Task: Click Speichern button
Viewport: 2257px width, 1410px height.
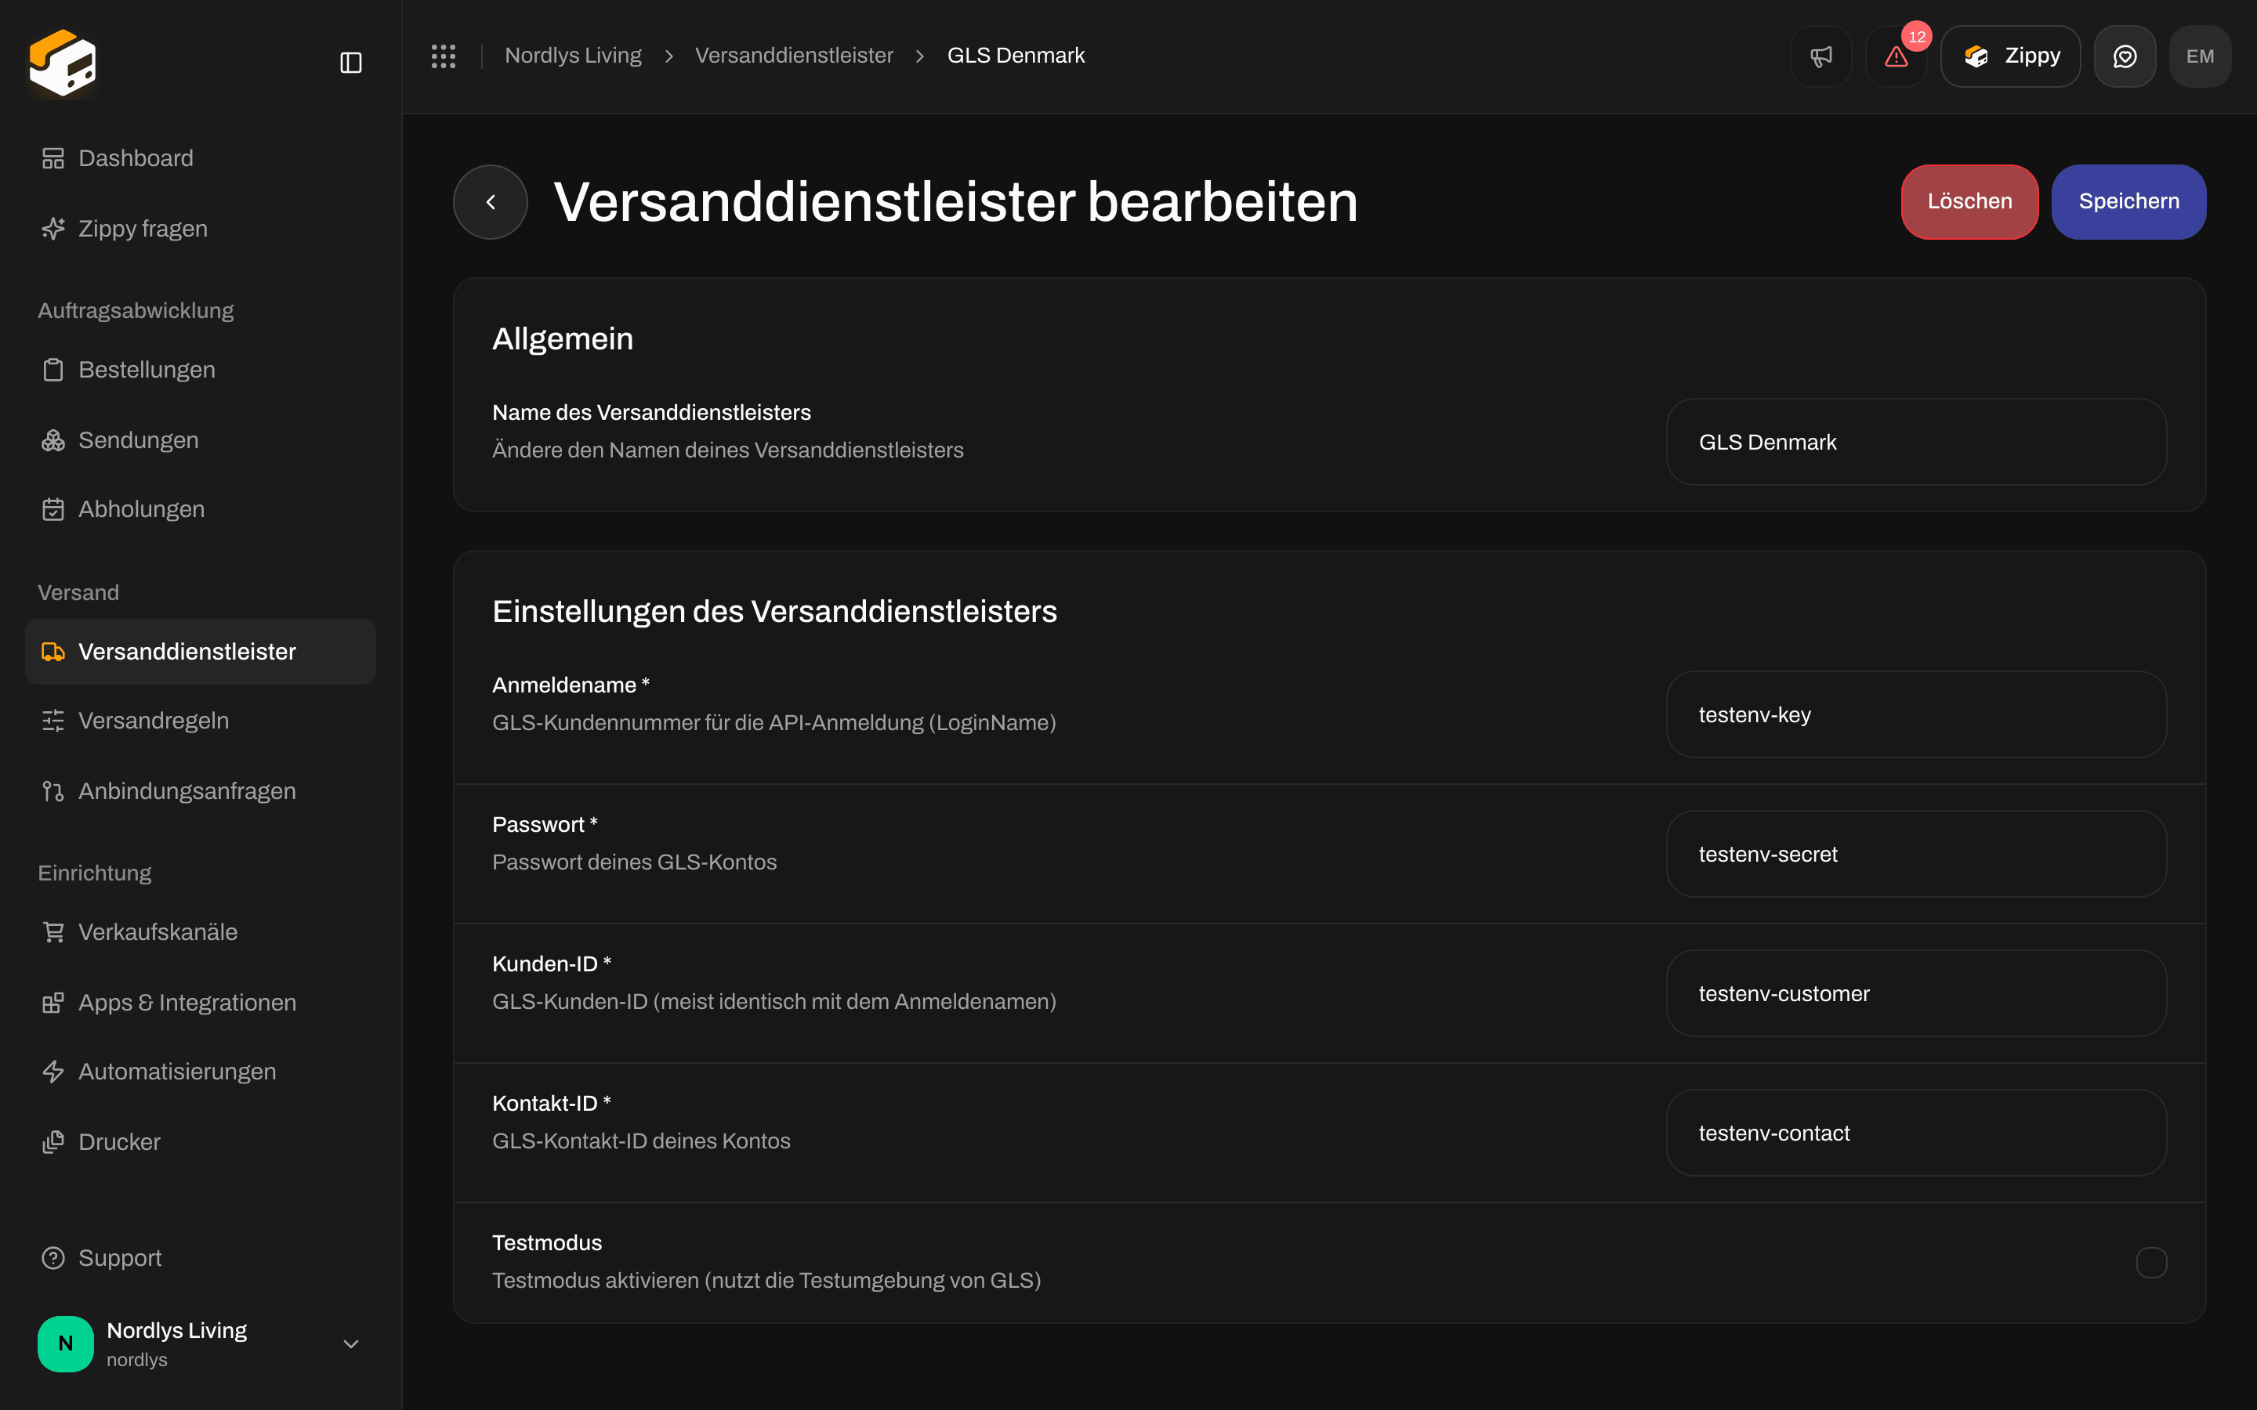Action: tap(2128, 202)
